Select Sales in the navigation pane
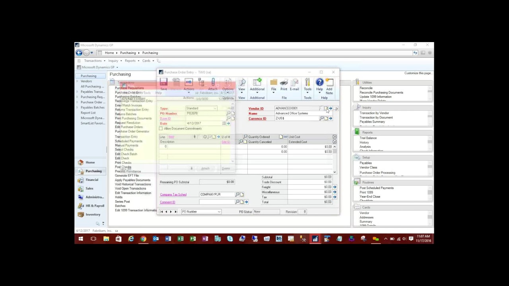The width and height of the screenshot is (509, 286). click(89, 188)
